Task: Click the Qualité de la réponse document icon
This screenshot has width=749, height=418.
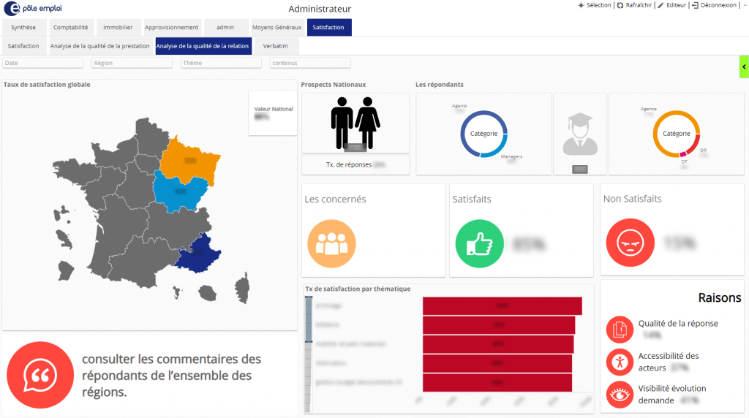Action: click(x=620, y=330)
